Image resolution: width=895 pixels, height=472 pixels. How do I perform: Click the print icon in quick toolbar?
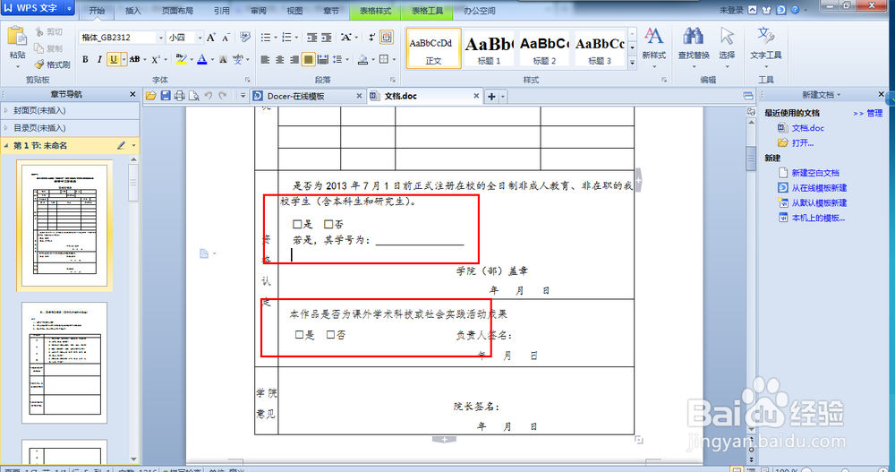click(180, 96)
